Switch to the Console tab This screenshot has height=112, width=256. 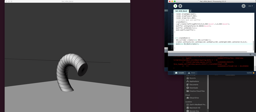tap(179, 73)
